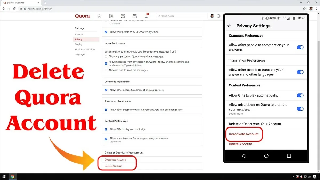
Task: Click the 'Delete or Deactivate Your Account' web heading
Action: click(124, 153)
